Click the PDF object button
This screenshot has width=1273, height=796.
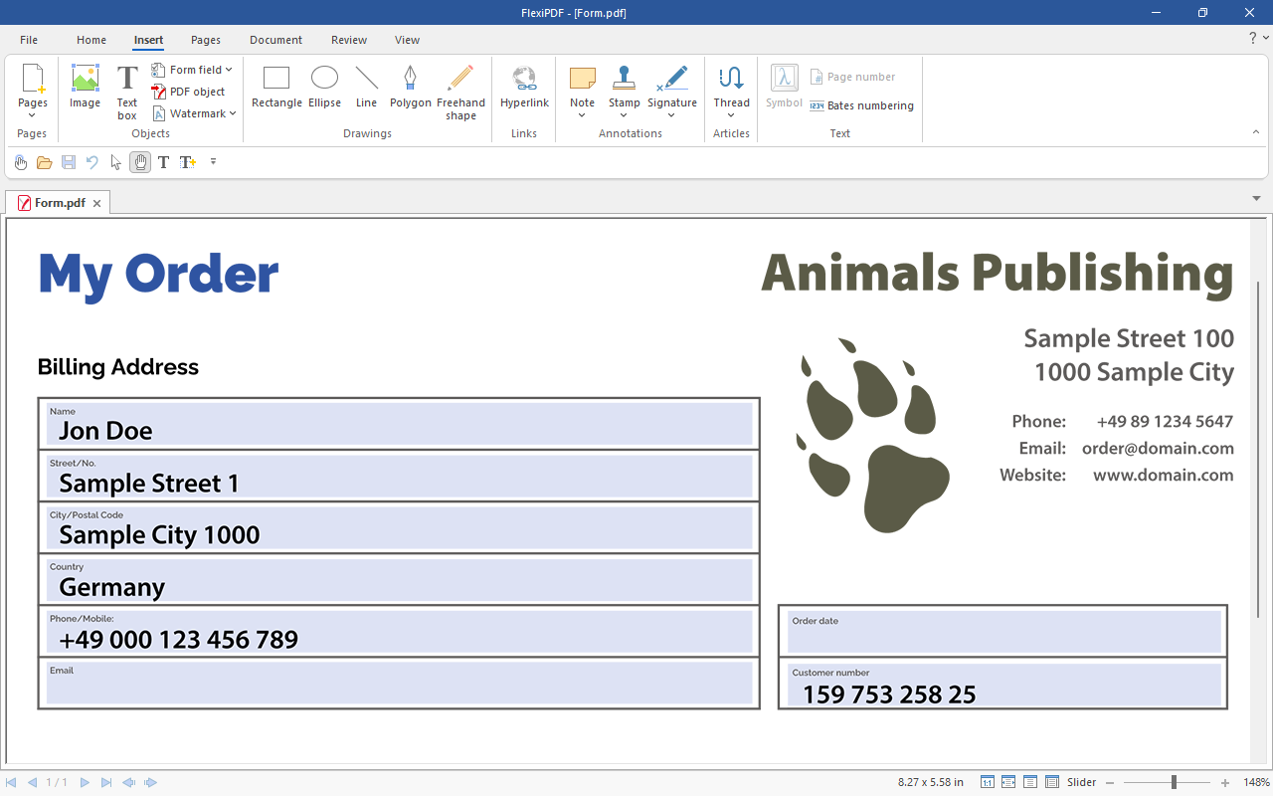(x=188, y=92)
